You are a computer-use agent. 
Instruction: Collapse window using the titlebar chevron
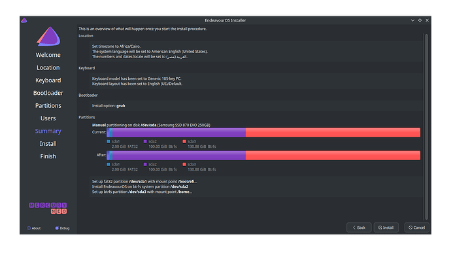(412, 20)
